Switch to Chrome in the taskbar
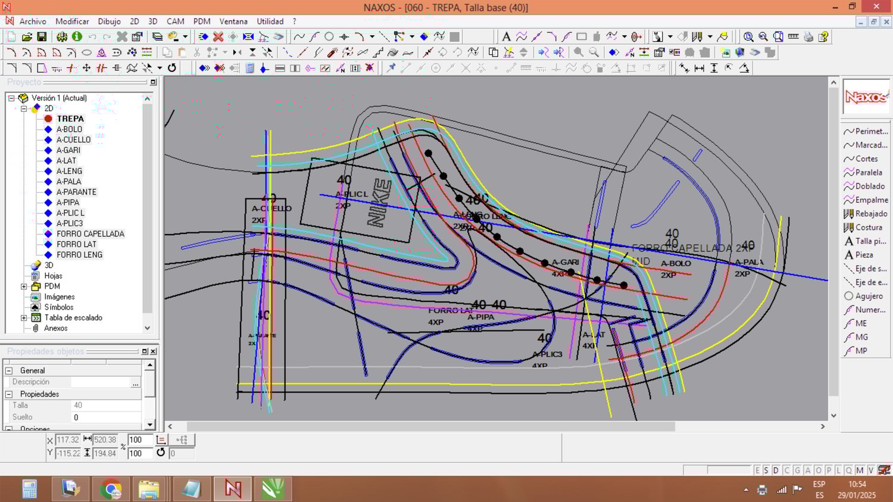893x502 pixels. click(x=111, y=489)
